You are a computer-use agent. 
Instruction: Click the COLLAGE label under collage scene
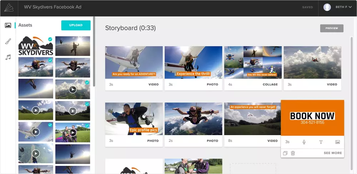(x=270, y=84)
